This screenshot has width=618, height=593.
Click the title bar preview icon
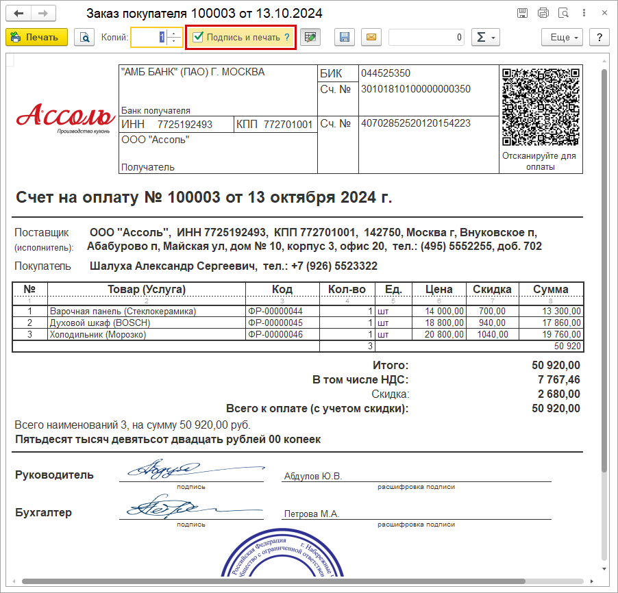(x=563, y=14)
